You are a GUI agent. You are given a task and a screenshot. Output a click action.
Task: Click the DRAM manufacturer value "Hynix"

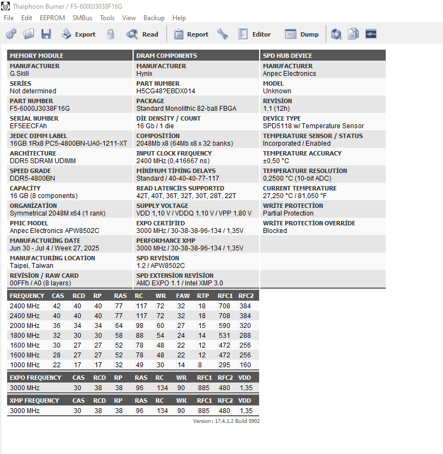(144, 74)
